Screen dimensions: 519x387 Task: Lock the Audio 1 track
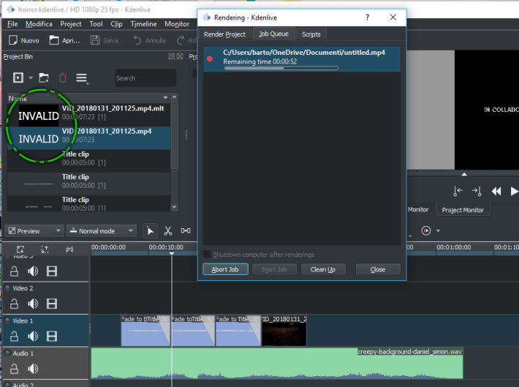coord(14,369)
